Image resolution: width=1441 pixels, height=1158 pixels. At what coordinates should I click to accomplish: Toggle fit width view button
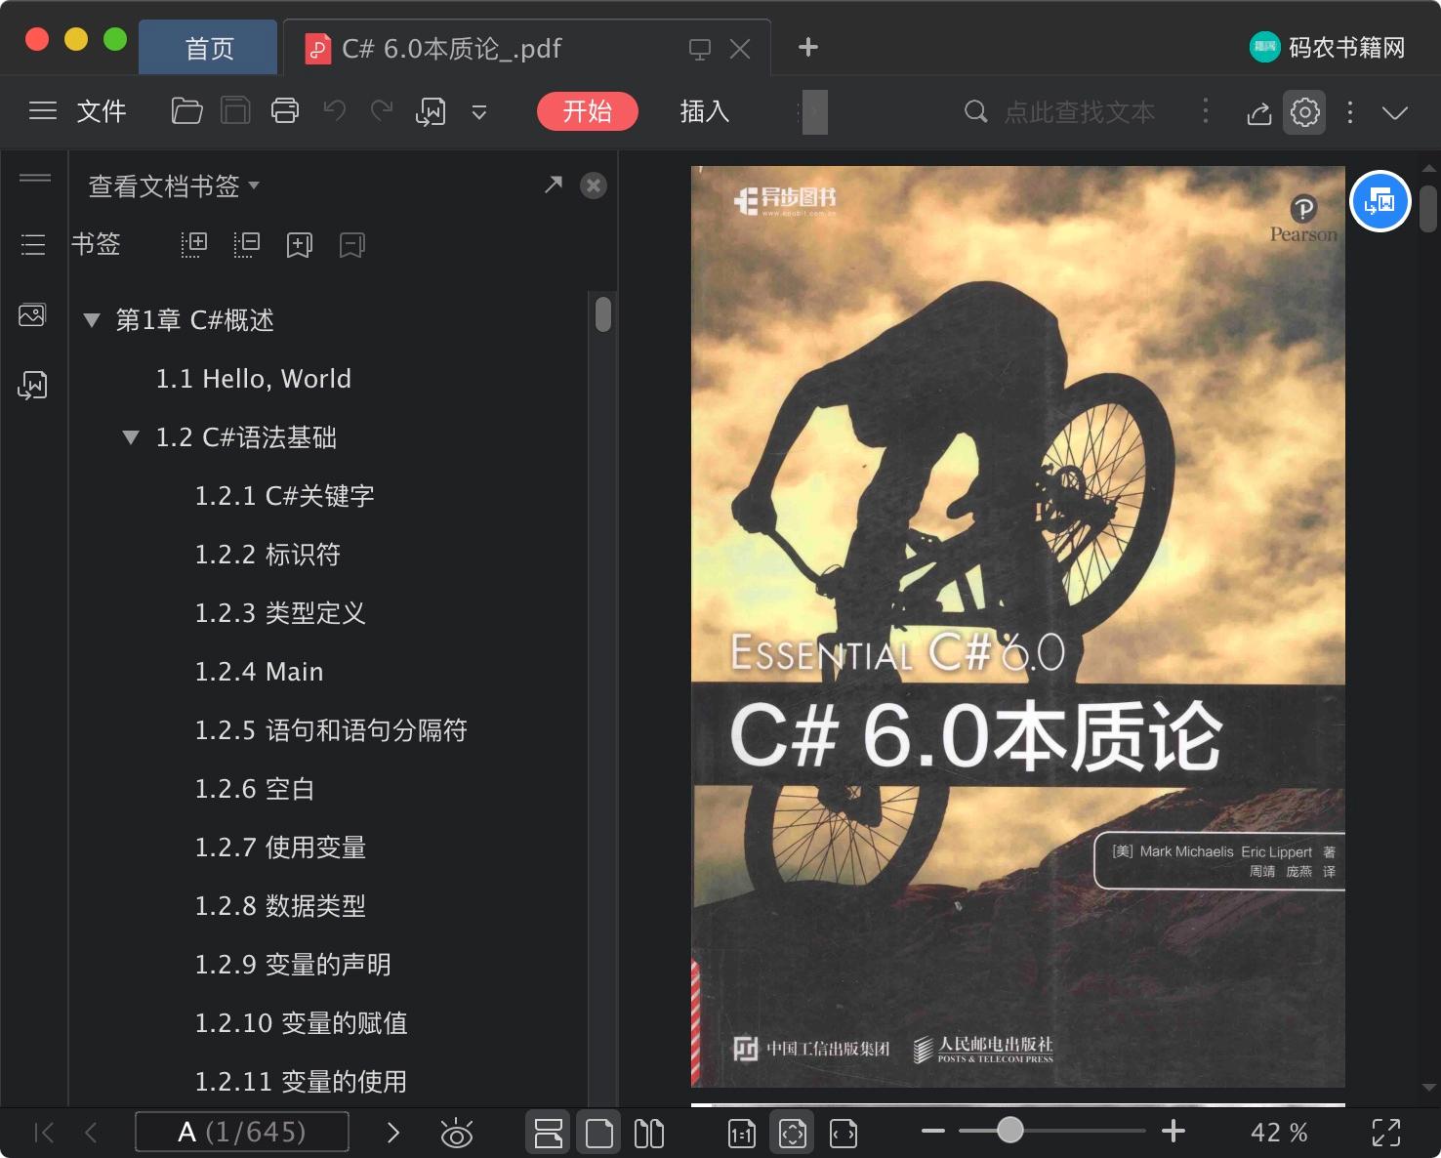point(844,1134)
